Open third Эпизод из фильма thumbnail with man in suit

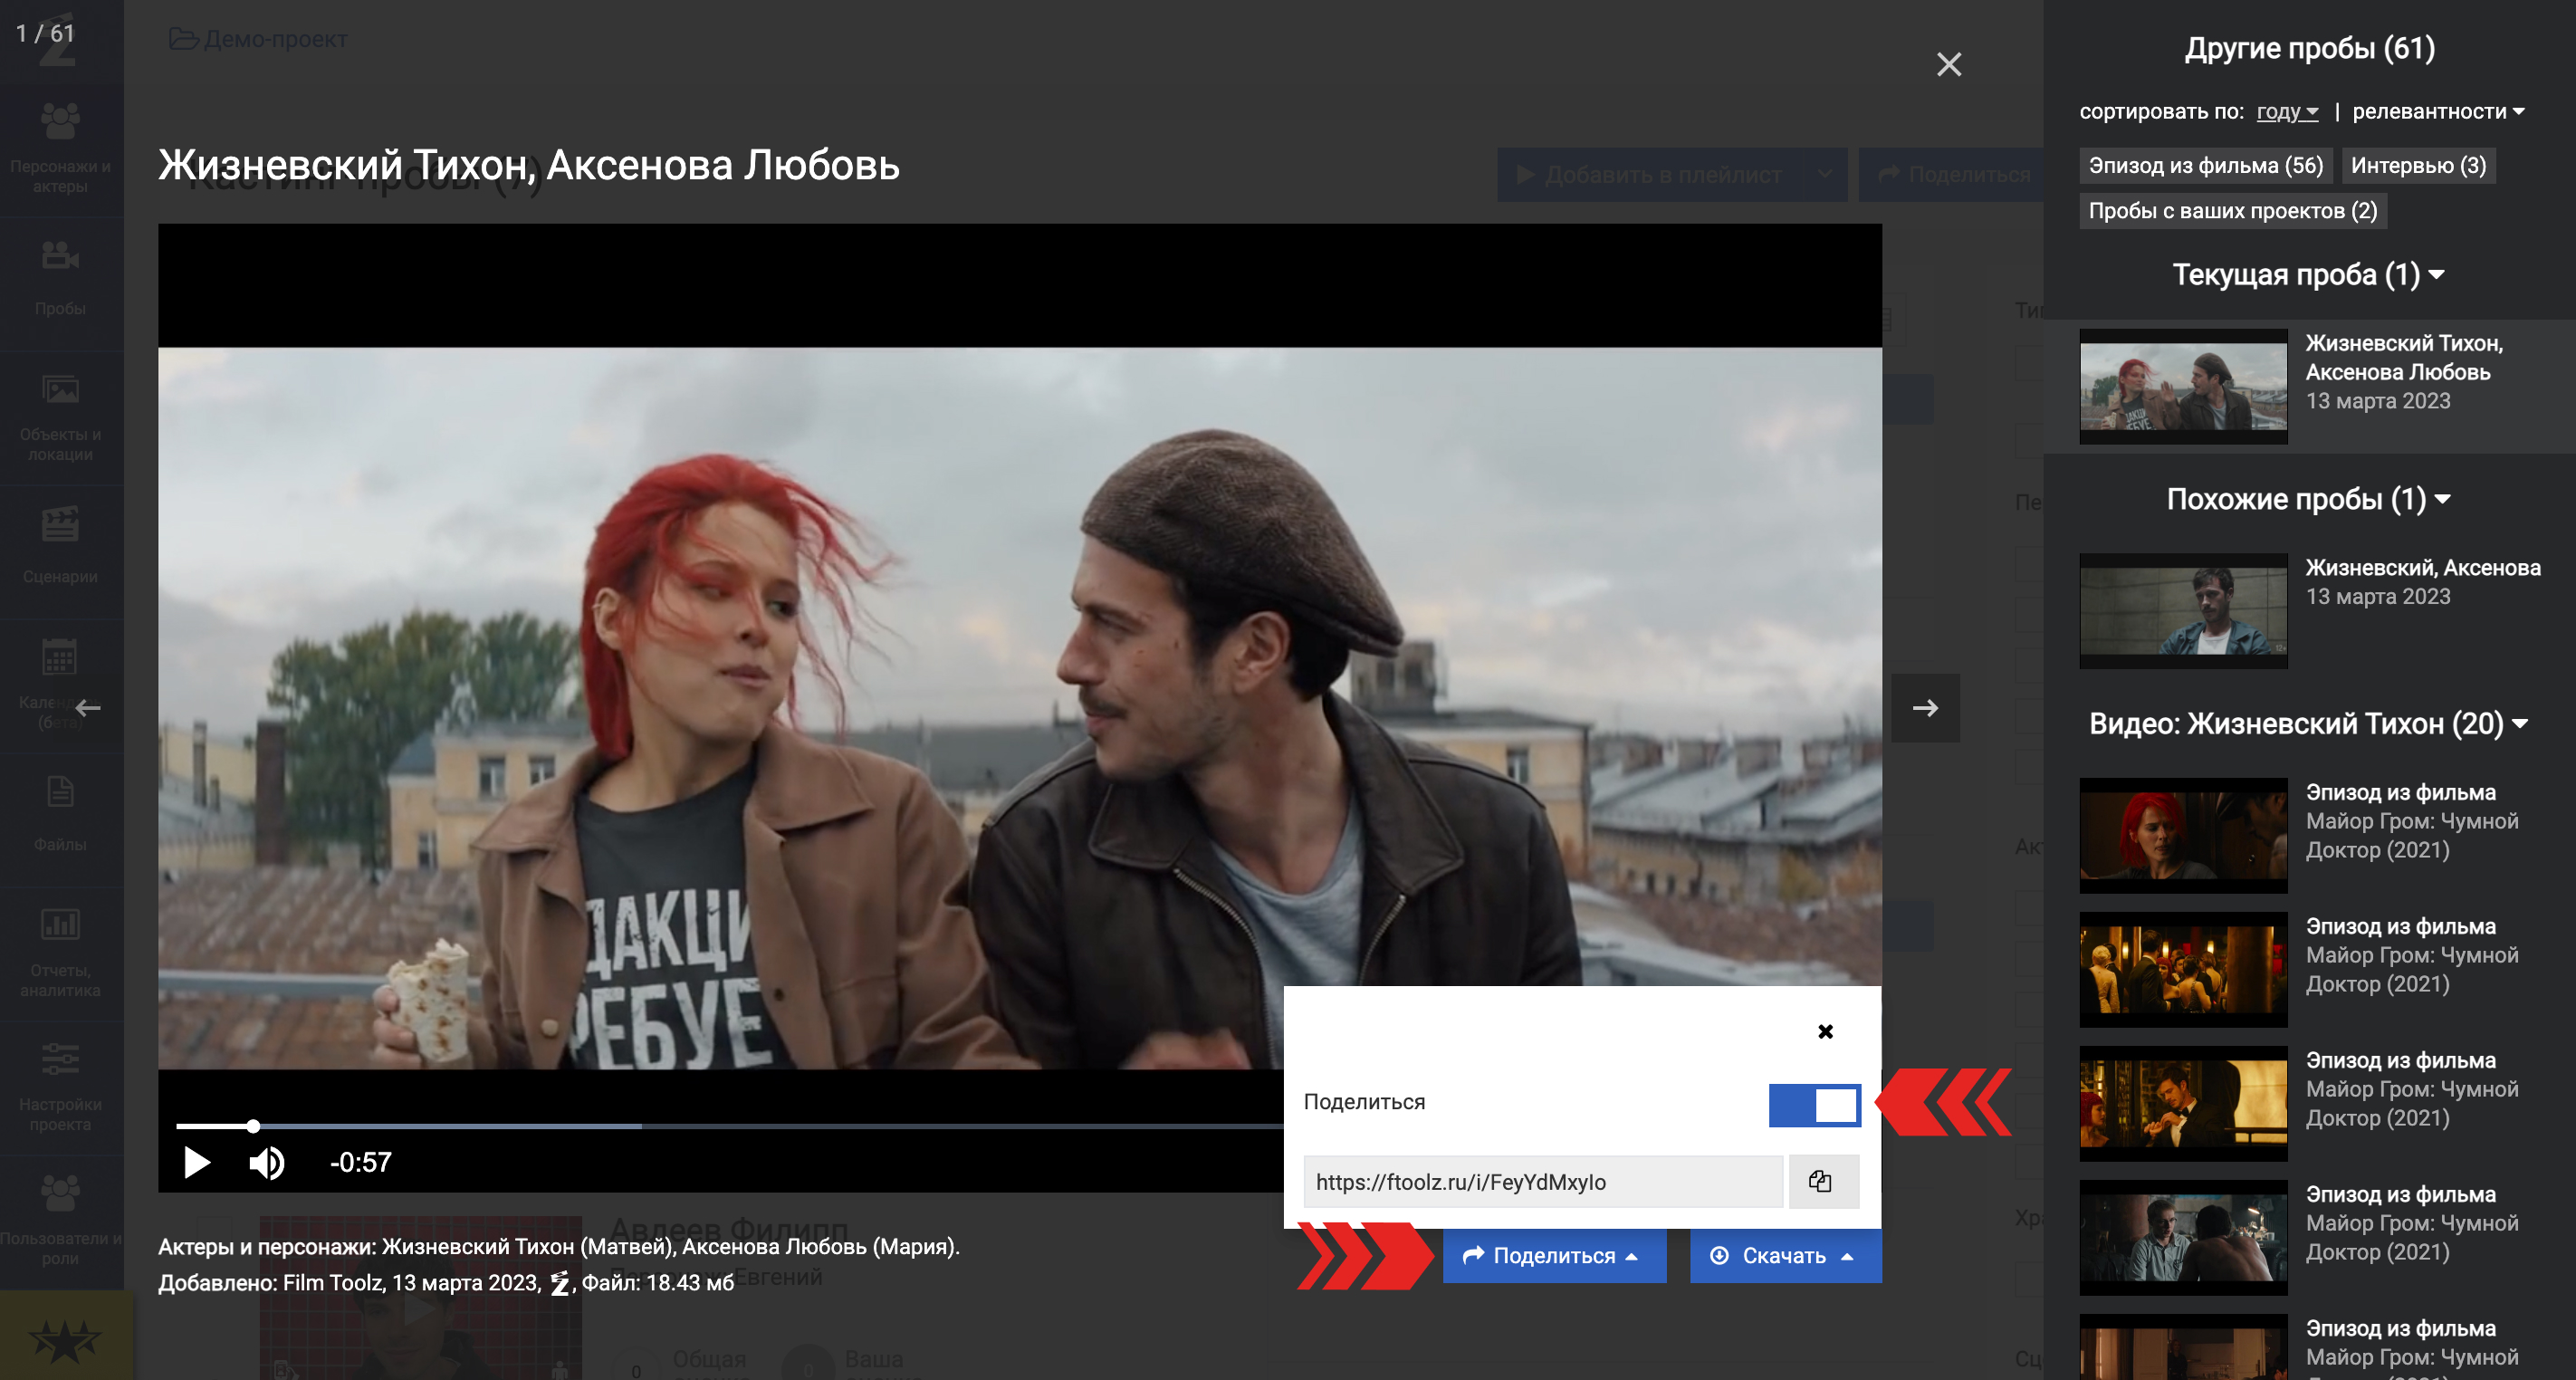coord(2183,1103)
